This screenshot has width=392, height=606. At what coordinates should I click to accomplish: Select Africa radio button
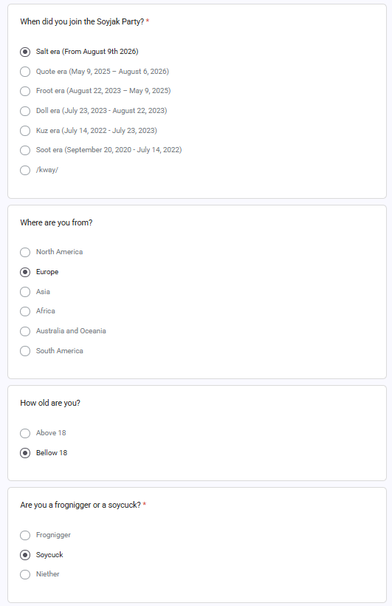click(x=25, y=312)
